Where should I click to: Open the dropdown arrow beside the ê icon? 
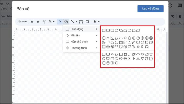tap(99, 22)
